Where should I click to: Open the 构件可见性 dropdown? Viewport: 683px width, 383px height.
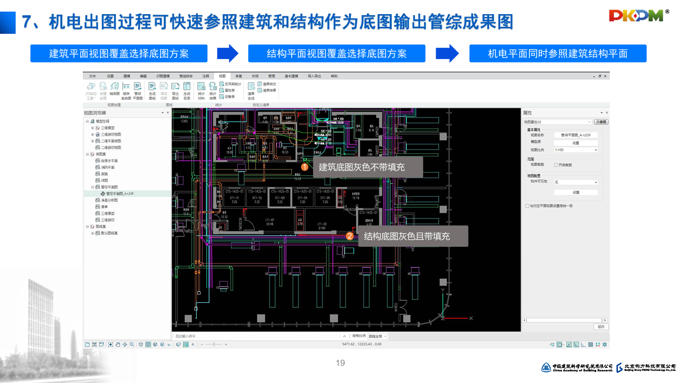point(575,182)
